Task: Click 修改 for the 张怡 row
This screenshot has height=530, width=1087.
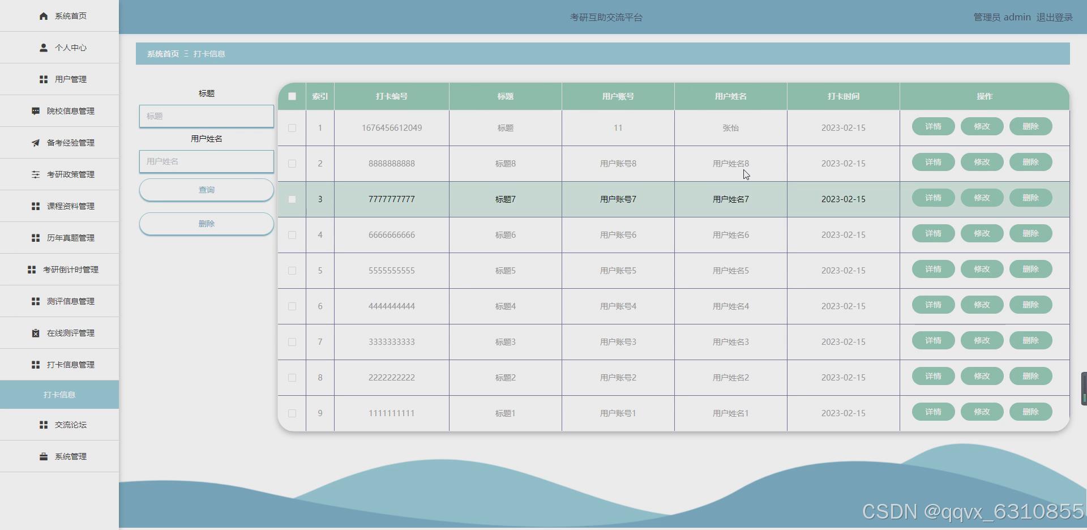Action: coord(982,126)
